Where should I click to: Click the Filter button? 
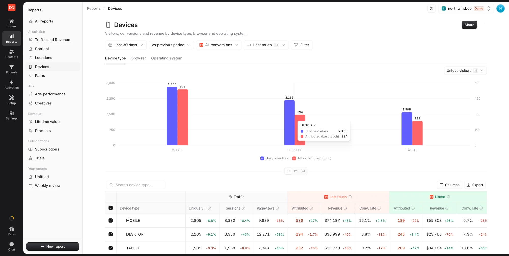tap(302, 45)
